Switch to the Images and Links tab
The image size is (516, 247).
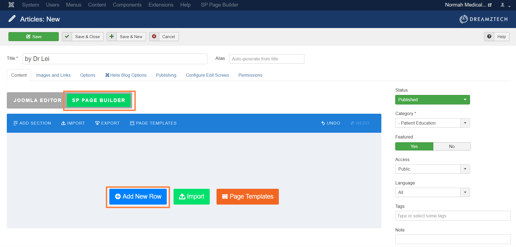(53, 75)
